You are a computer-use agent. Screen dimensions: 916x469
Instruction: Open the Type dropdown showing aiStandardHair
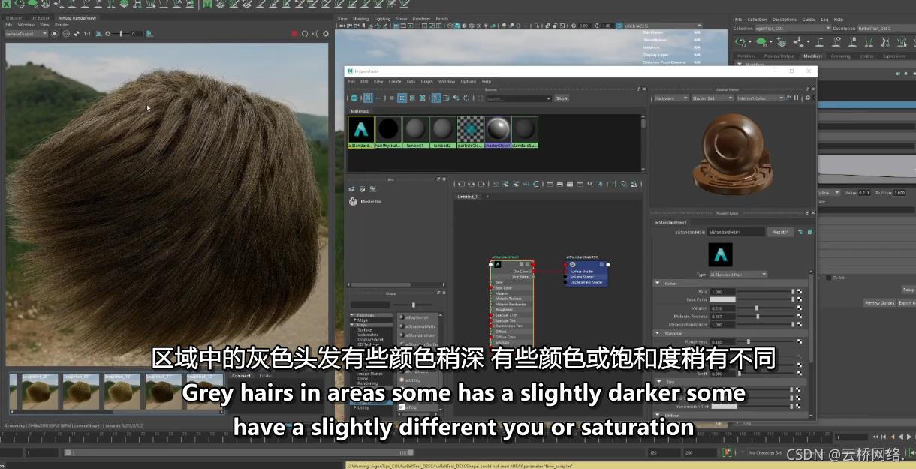[738, 275]
